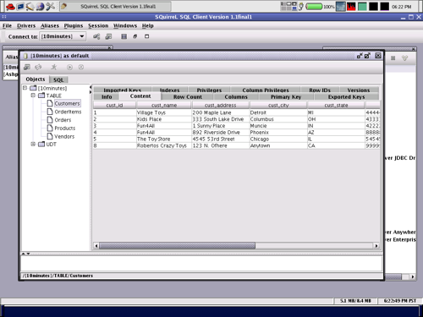Image resolution: width=423 pixels, height=317 pixels.
Task: Click second toolbar icon in Drivers window
Action: [x=404, y=58]
